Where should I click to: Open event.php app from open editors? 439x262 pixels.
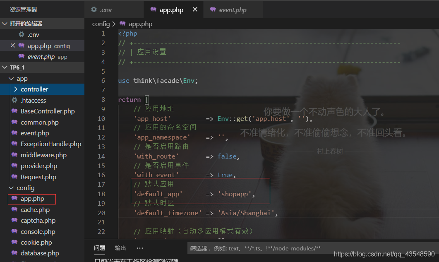tap(42, 56)
